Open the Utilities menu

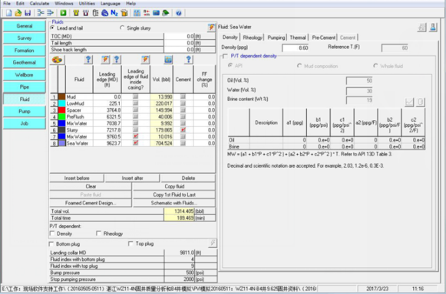(87, 3)
